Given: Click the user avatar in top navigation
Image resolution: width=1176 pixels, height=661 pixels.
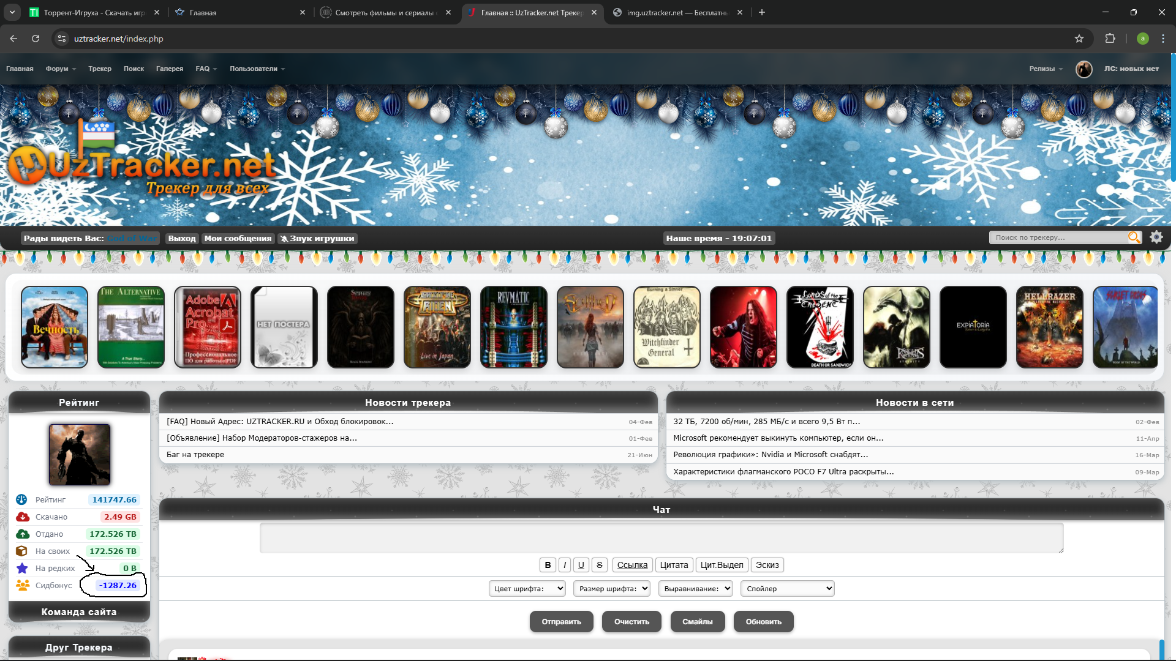Looking at the screenshot, I should tap(1084, 69).
